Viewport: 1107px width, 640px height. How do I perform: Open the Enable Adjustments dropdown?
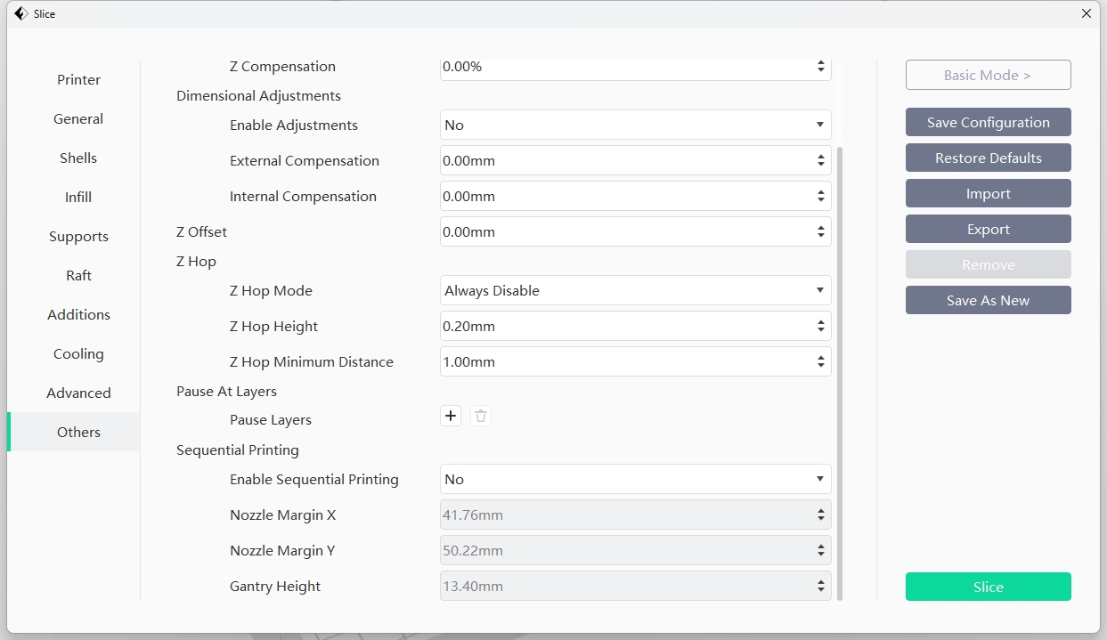[635, 126]
